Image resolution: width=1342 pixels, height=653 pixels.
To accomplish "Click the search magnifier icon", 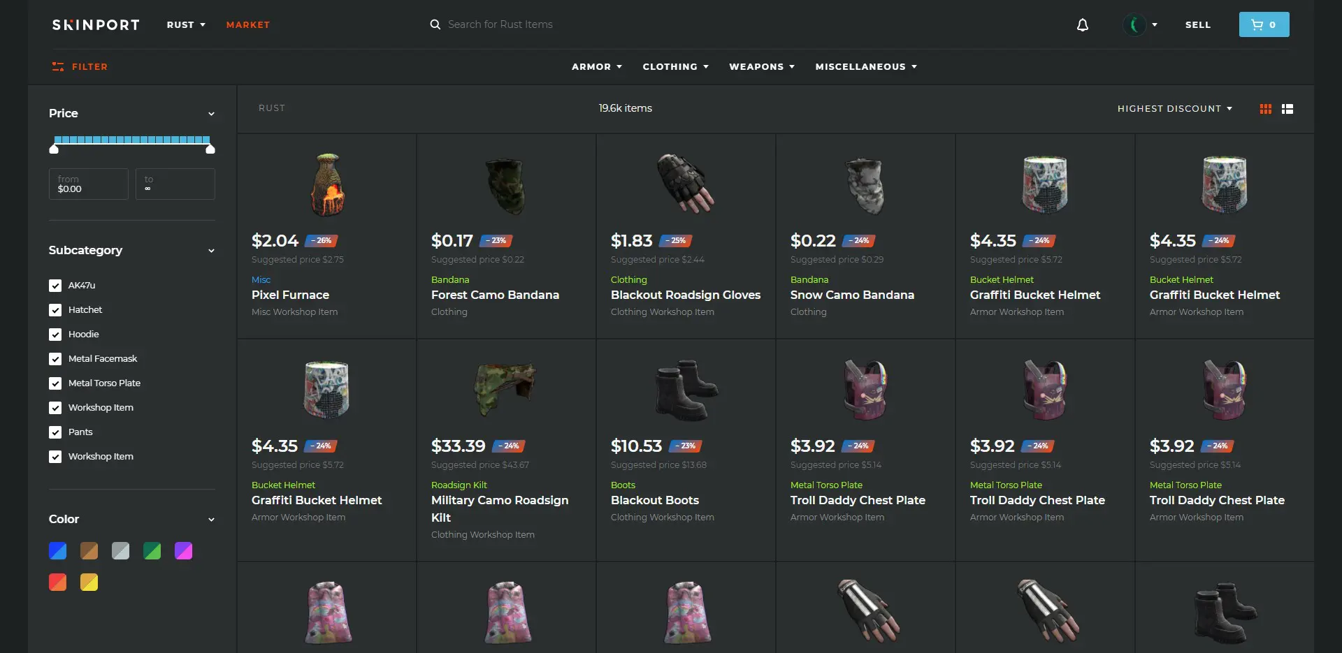I will pos(435,24).
